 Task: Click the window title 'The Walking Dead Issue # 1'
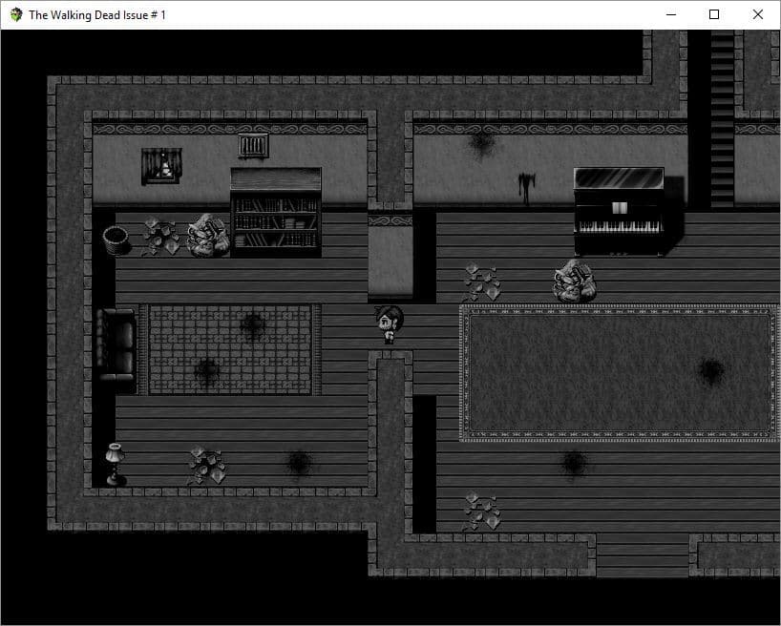(97, 15)
